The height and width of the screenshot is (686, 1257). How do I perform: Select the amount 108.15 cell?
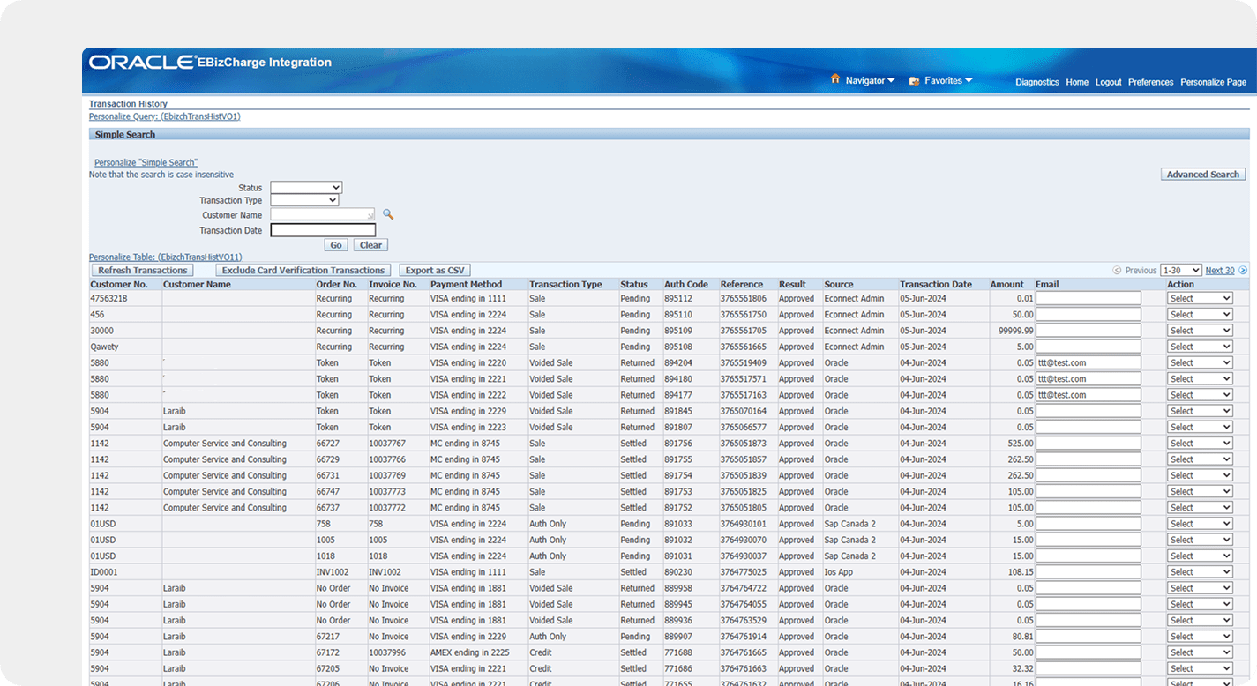click(x=1021, y=572)
